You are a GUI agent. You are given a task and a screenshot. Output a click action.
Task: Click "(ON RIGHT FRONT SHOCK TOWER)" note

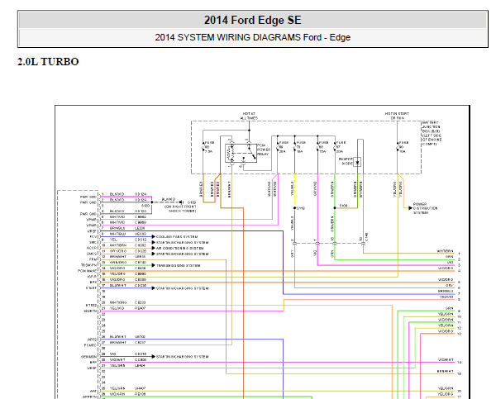(180, 209)
